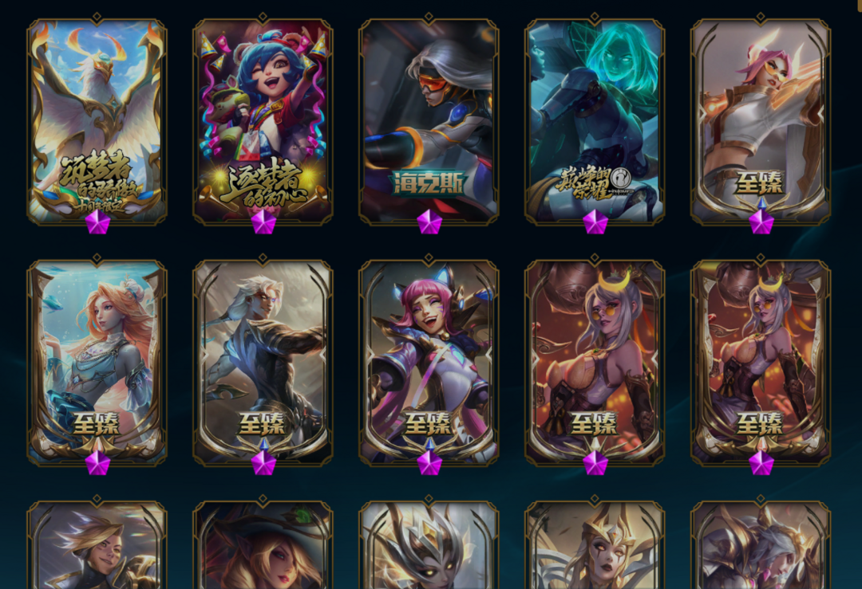Screen dimensions: 862x589
Task: Select the orange-haired mermaid 至臻 card
Action: tap(97, 363)
